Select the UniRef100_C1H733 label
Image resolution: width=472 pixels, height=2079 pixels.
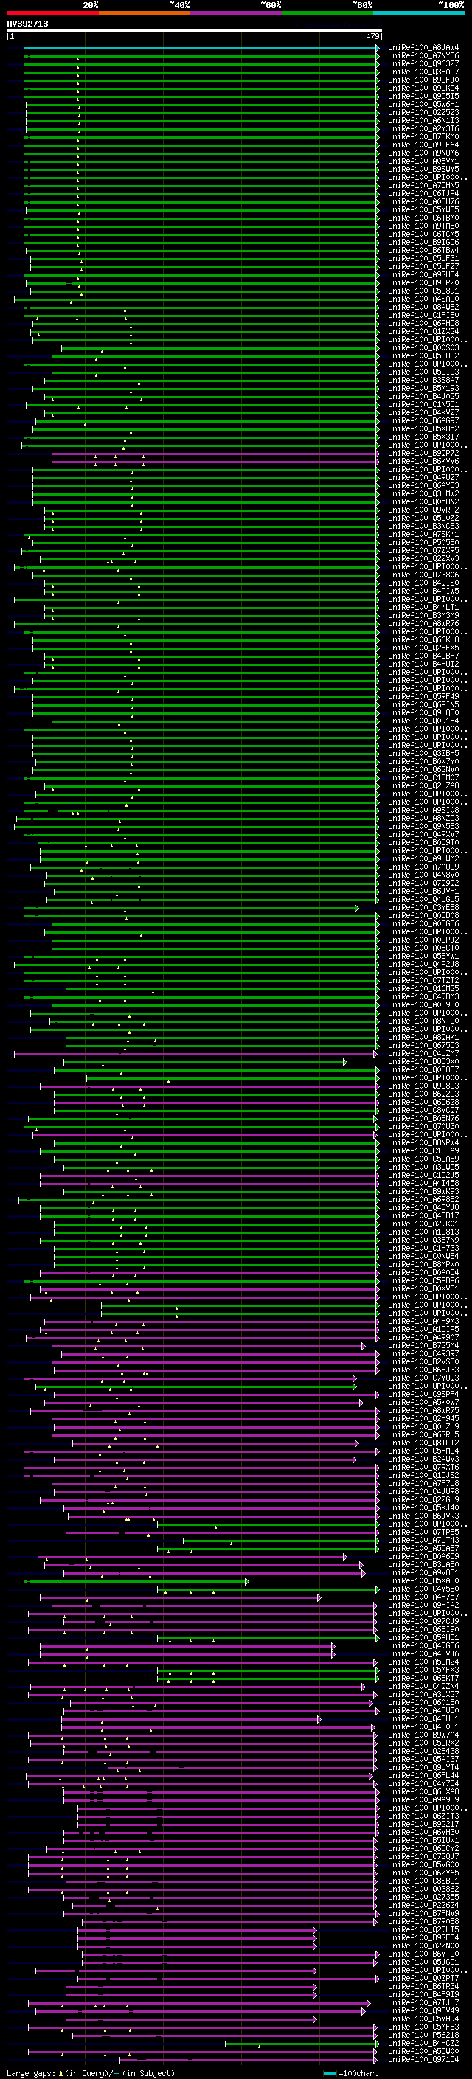[423, 1248]
